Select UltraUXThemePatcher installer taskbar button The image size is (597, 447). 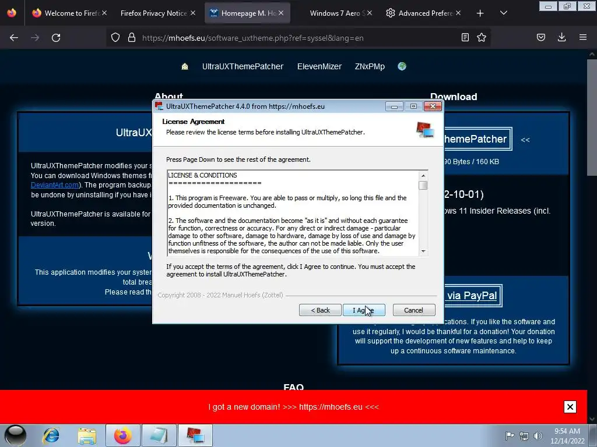click(195, 435)
